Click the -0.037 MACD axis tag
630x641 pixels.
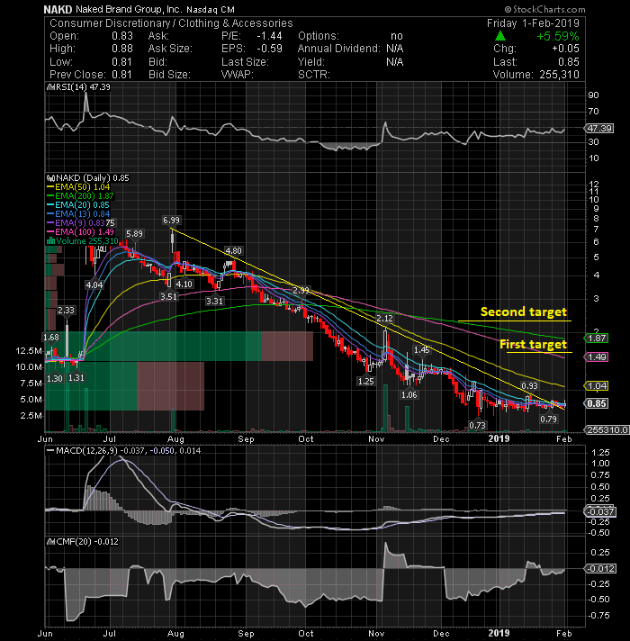click(x=600, y=512)
